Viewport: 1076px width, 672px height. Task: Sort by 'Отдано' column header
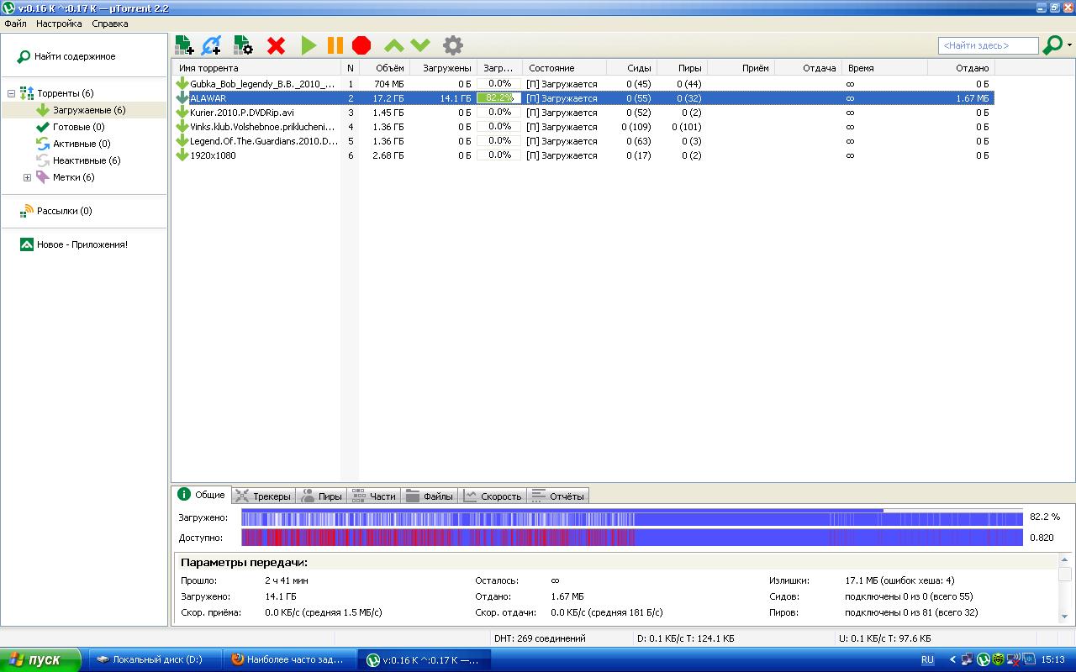coord(961,68)
